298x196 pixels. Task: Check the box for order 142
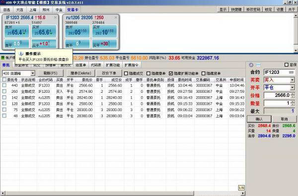tap(4, 97)
